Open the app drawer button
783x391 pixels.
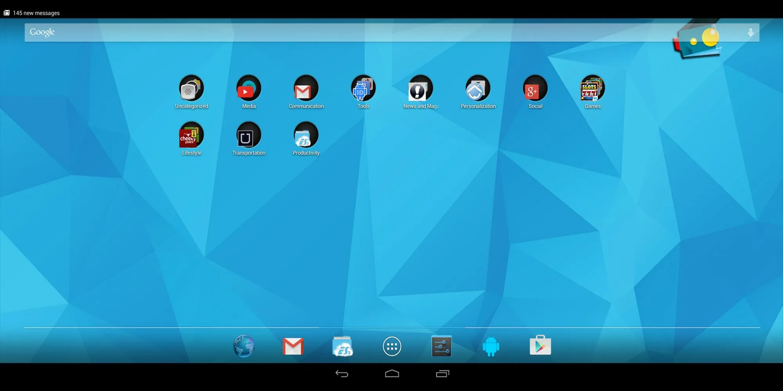coord(392,346)
